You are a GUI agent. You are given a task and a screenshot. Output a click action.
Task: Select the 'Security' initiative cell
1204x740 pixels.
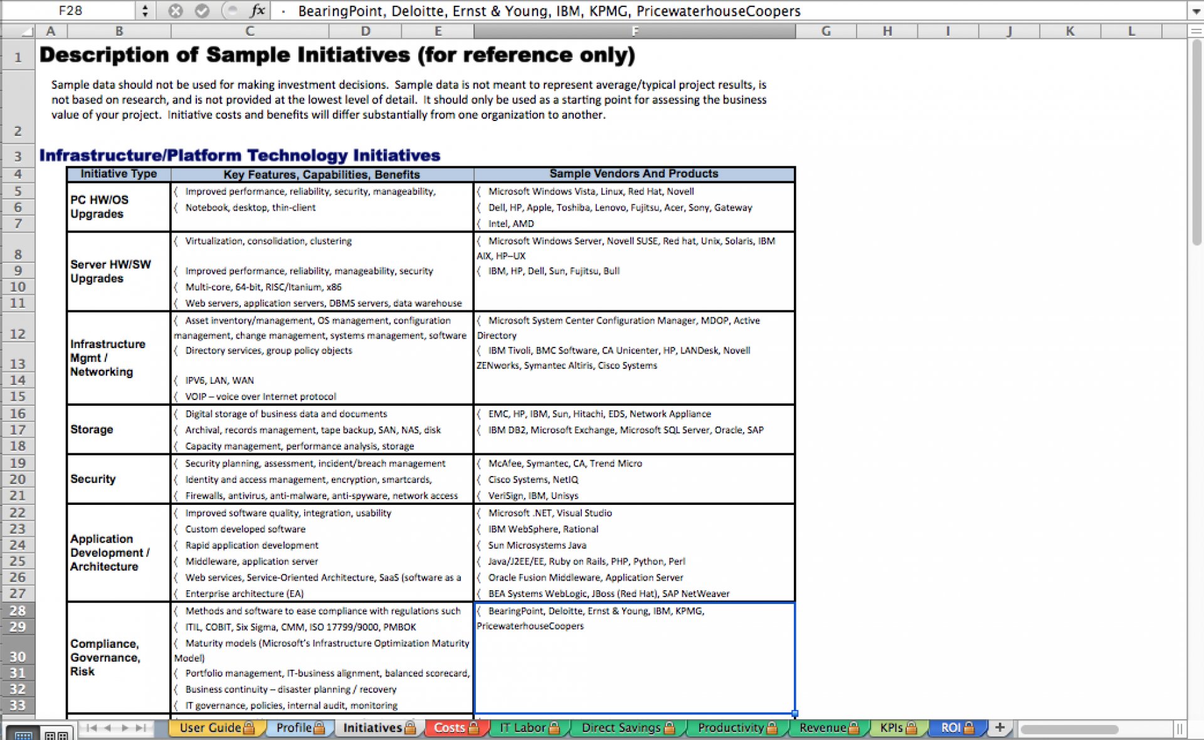click(x=119, y=479)
